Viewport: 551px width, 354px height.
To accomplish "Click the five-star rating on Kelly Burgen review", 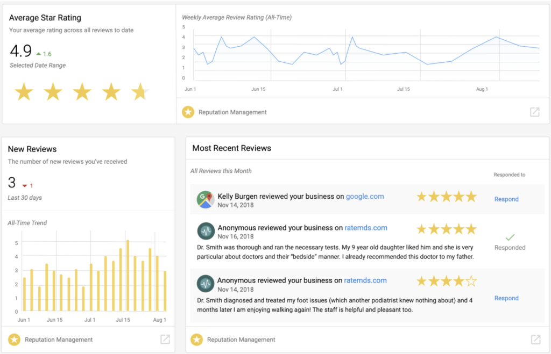I will pyautogui.click(x=447, y=197).
